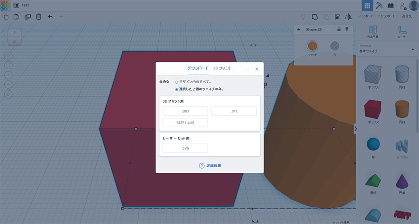Screen dimensions: 419x224
Task: Delete selection with trash icon
Action: (39, 17)
